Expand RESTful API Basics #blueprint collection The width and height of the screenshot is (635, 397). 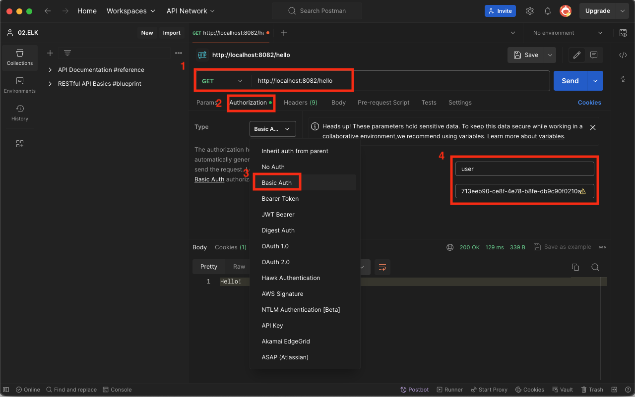[x=50, y=84]
